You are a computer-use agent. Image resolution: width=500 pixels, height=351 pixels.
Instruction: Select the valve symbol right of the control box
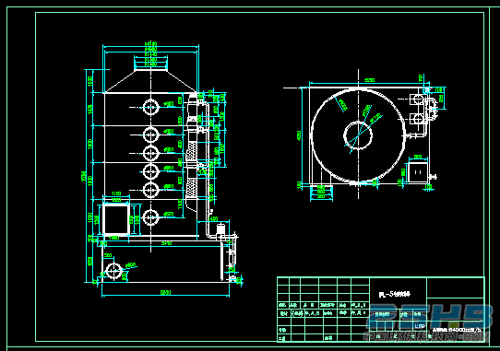pos(433,177)
